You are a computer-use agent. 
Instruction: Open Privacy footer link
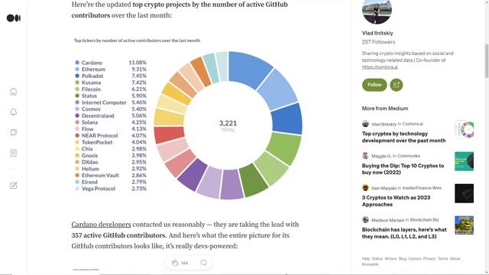[429, 259]
